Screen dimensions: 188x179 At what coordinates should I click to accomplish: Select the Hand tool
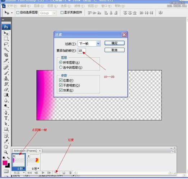coord(6,147)
